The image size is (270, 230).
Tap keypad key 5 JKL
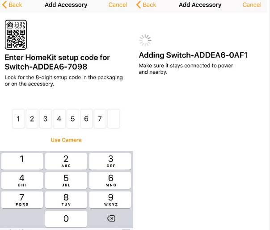(66, 180)
